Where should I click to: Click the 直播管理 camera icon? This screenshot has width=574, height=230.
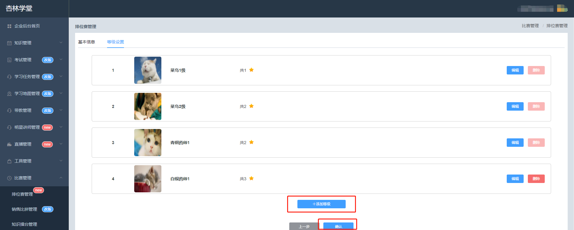(x=9, y=144)
